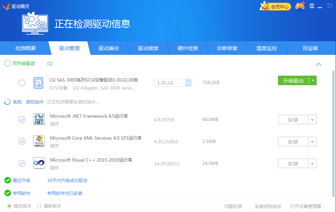
Task: Select the 最新版本 radio option
Action: coord(39,206)
